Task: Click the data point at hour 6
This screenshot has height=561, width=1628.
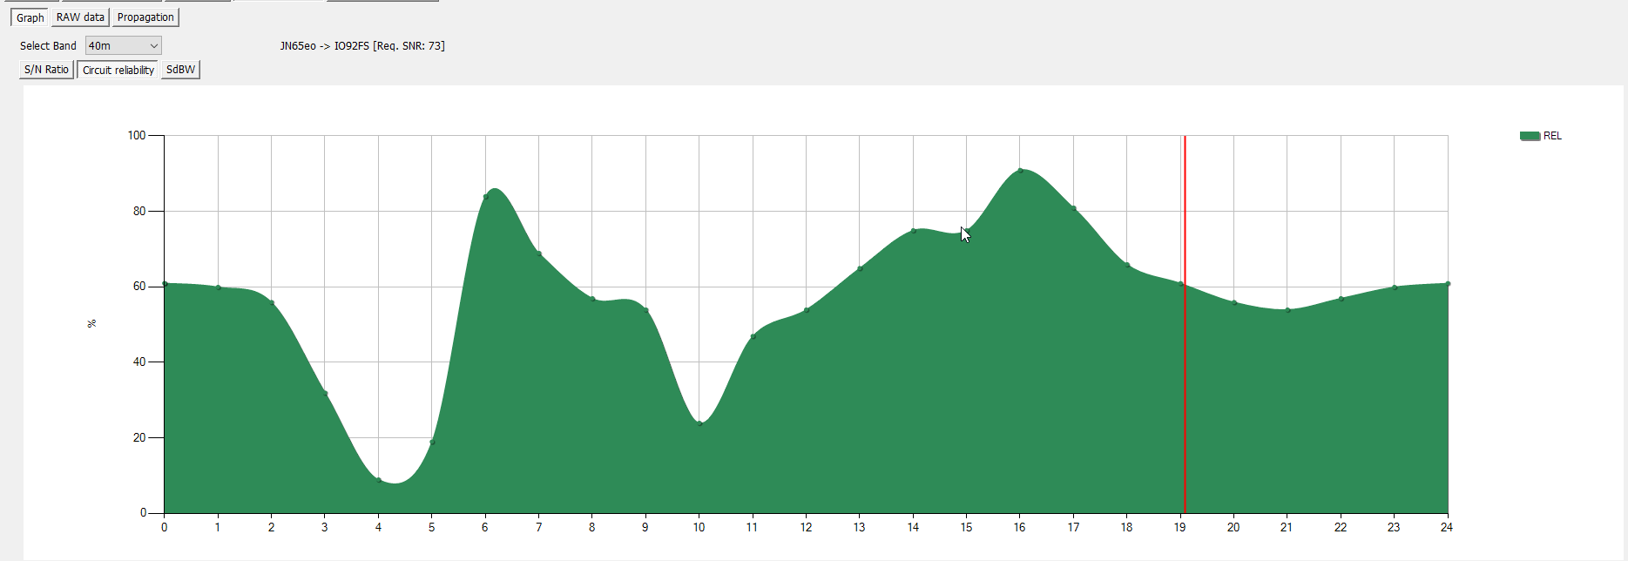Action: click(485, 197)
